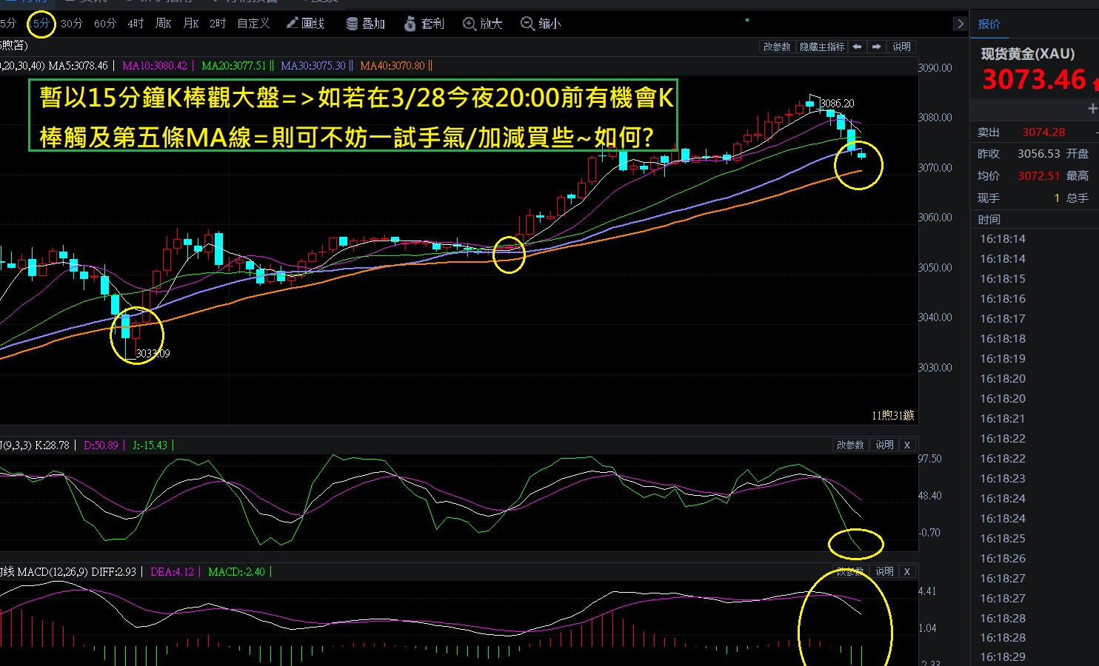Image resolution: width=1099 pixels, height=666 pixels.
Task: Select the 16:18:25 entry in the time list
Action: point(1003,538)
